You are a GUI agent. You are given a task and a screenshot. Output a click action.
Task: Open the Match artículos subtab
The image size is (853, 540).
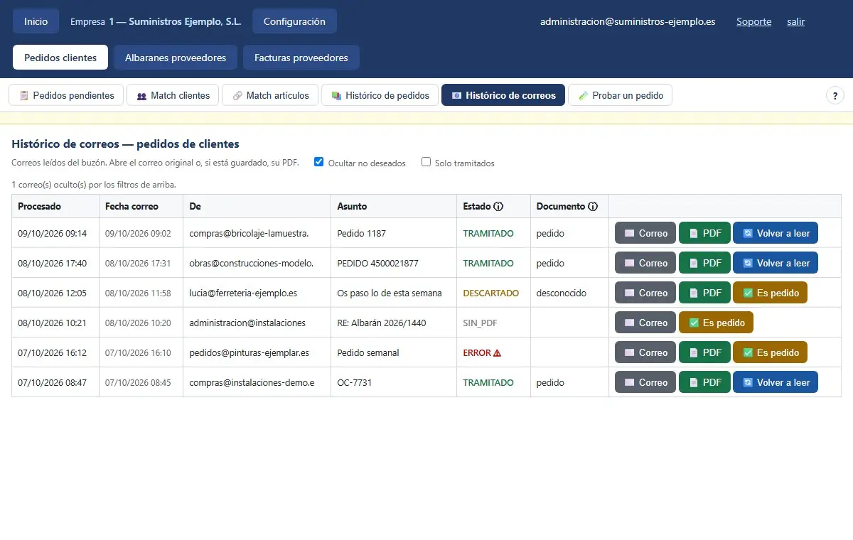point(270,95)
